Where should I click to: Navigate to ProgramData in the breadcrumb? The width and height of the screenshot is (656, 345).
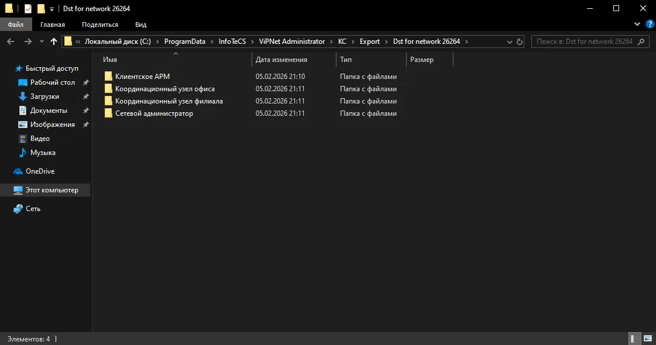184,42
